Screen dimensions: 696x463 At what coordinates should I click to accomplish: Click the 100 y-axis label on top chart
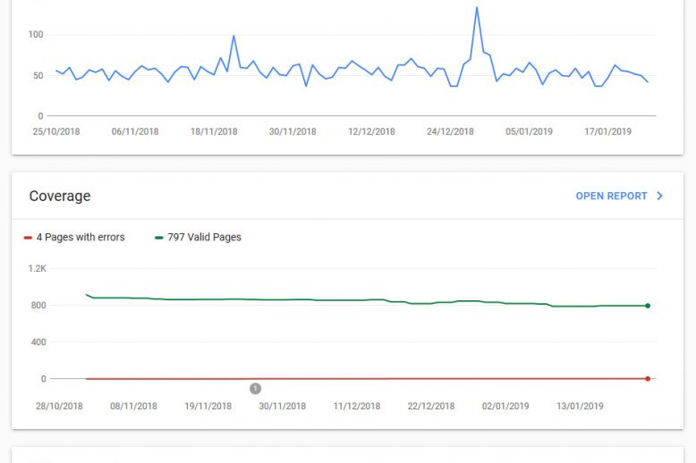[x=36, y=35]
